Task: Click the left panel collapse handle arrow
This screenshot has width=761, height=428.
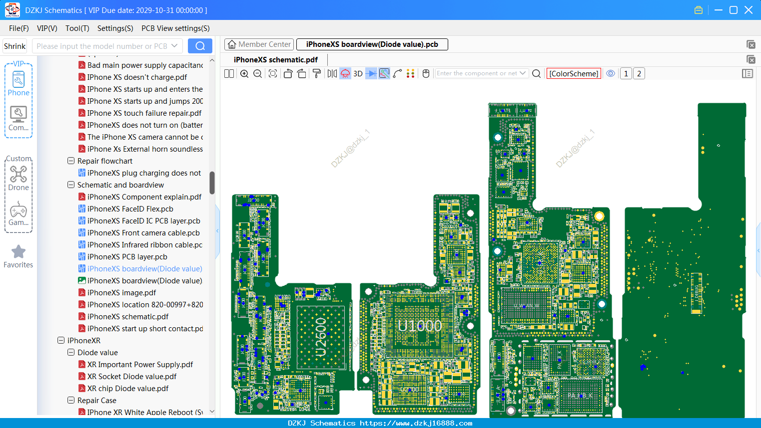Action: click(x=217, y=230)
